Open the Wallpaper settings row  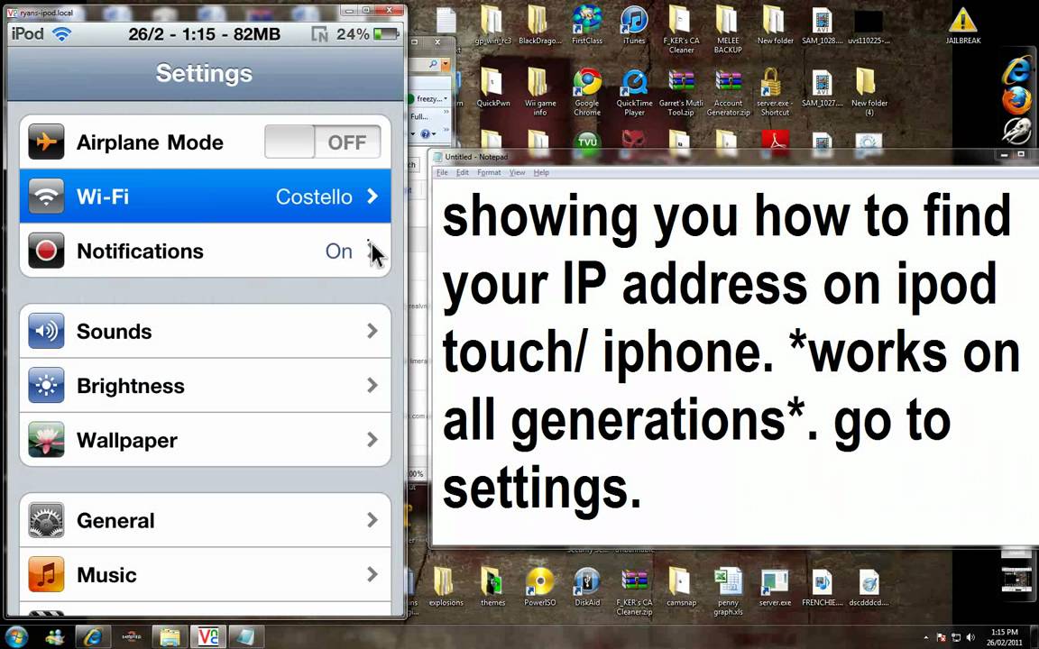pyautogui.click(x=206, y=440)
